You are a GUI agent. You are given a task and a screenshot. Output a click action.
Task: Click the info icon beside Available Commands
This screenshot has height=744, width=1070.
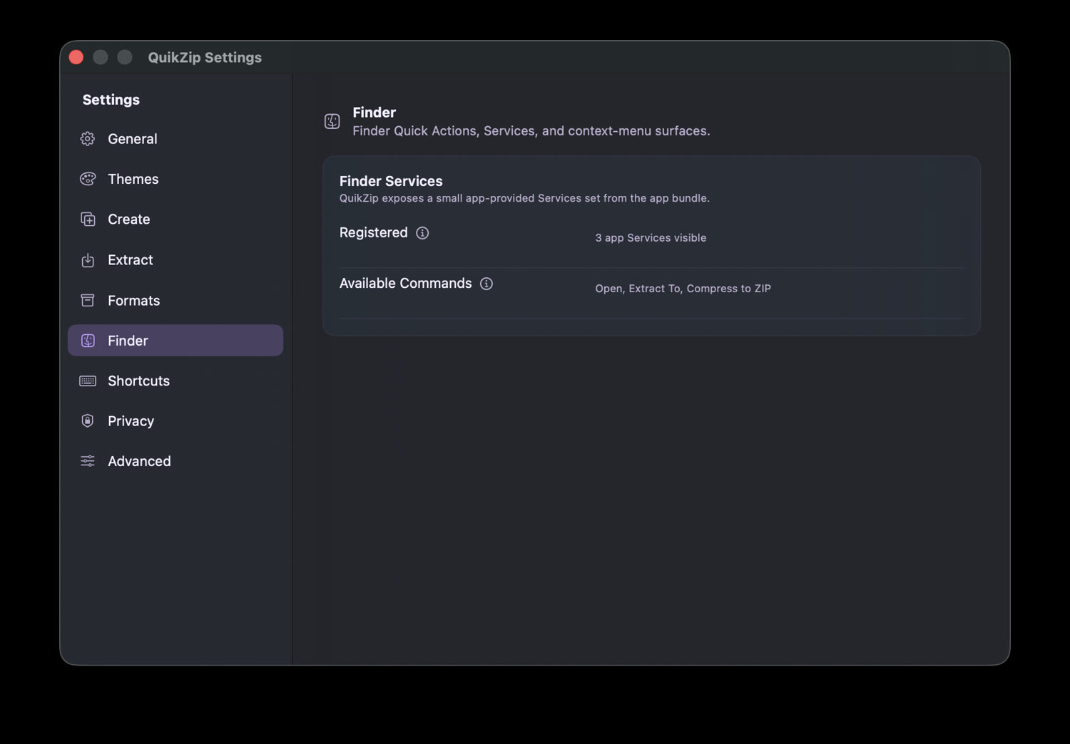[486, 284]
